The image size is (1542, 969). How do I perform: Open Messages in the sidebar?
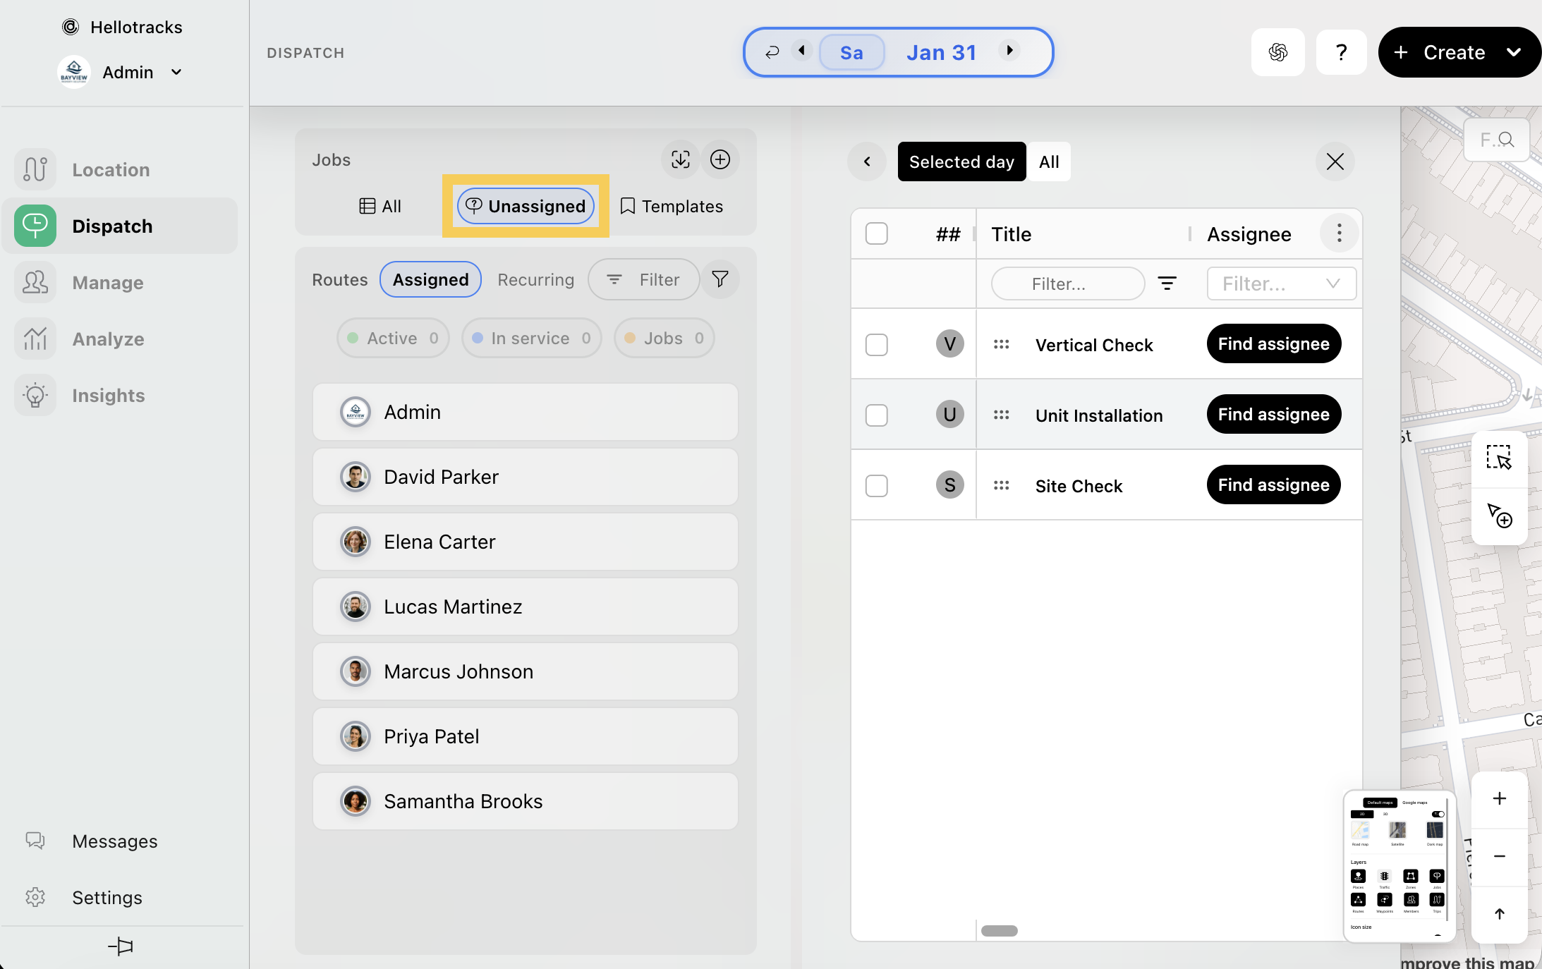pos(114,841)
